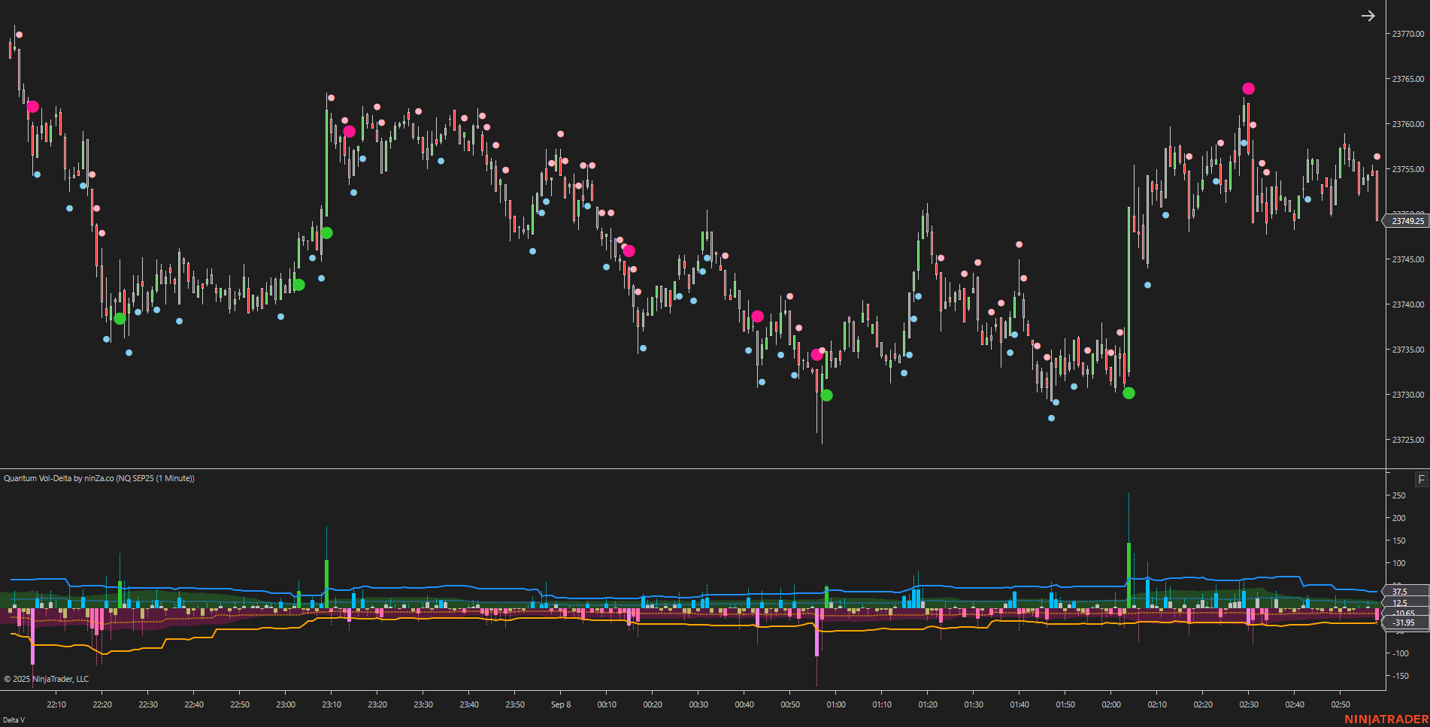Click the green buy-signal dot near 00:55

coord(826,395)
